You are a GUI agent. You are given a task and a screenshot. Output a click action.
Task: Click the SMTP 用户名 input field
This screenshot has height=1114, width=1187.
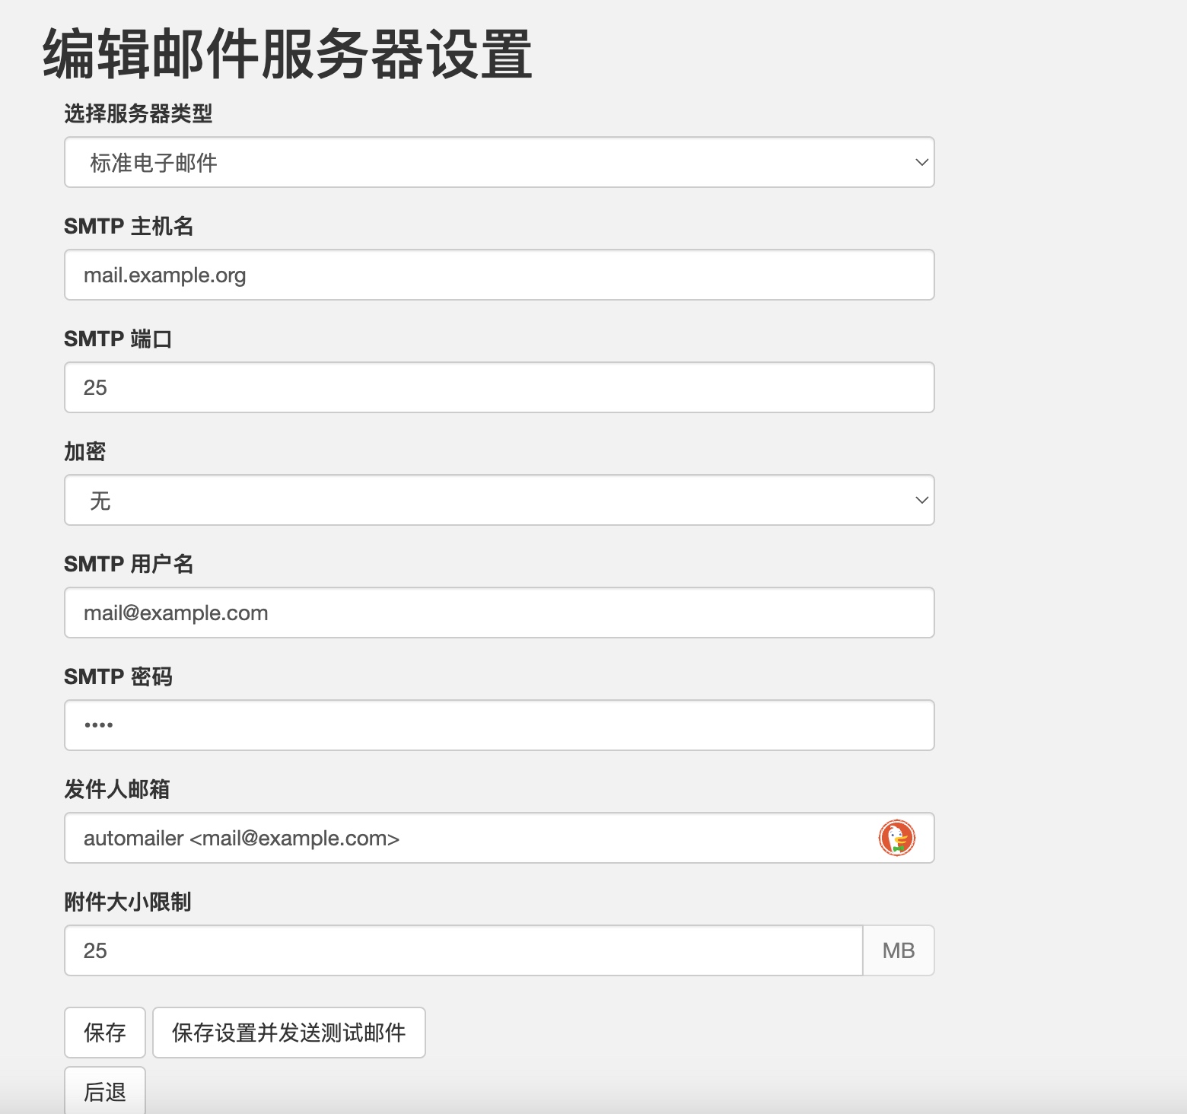pos(498,613)
